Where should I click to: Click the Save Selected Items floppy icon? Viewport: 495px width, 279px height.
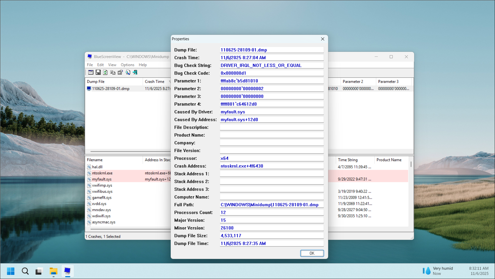pyautogui.click(x=98, y=72)
